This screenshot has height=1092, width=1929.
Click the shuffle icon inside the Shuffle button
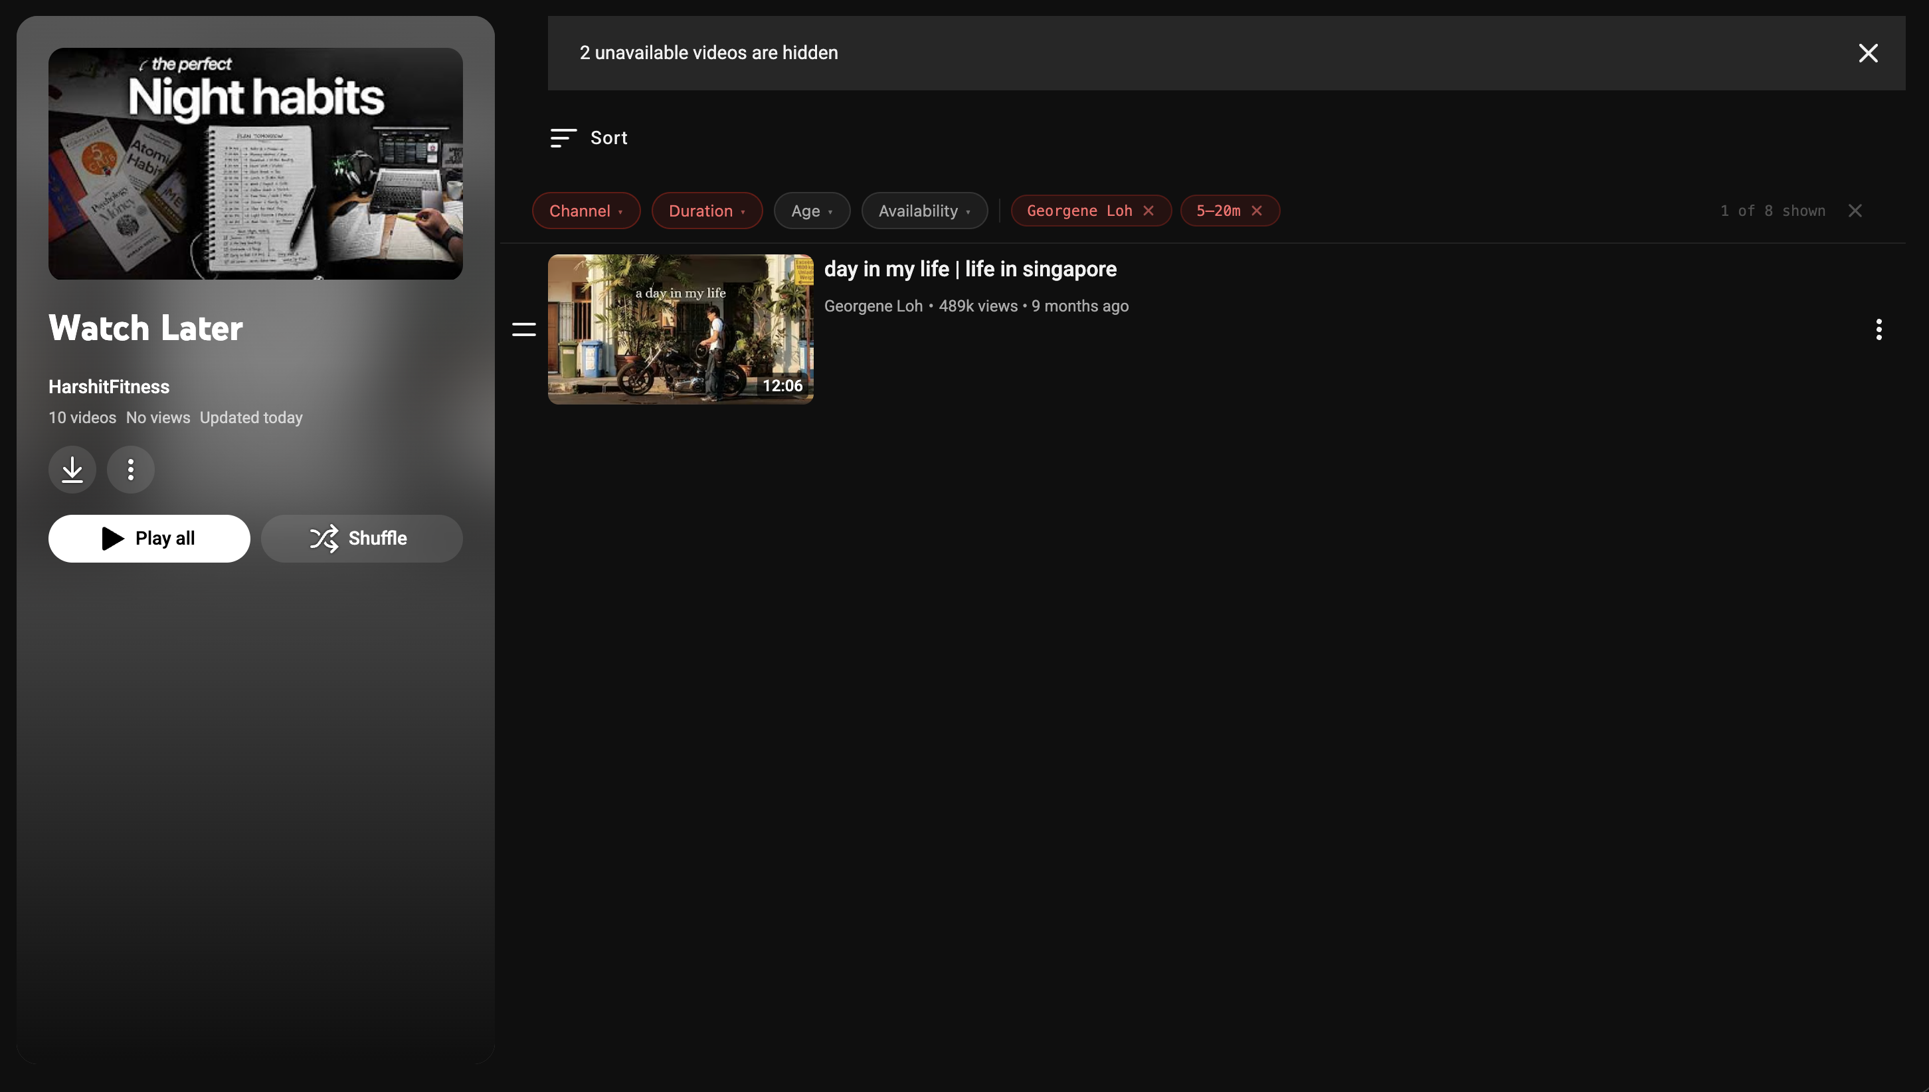(324, 538)
